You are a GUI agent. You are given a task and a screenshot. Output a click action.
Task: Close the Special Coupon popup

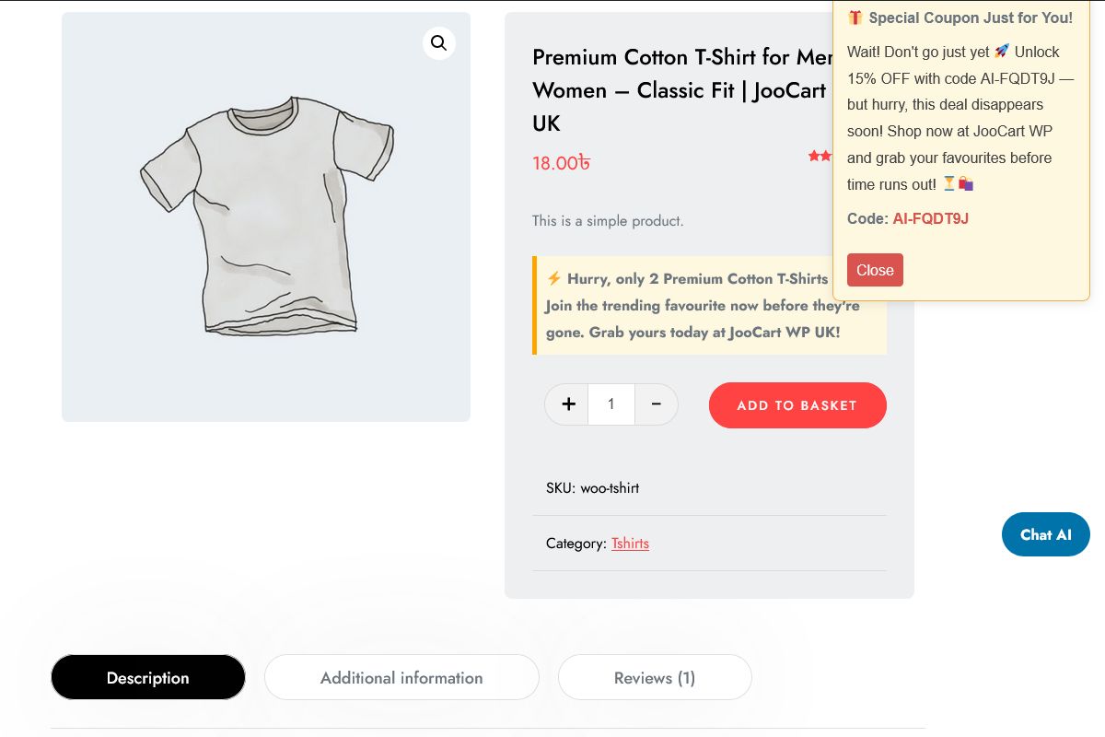tap(875, 270)
